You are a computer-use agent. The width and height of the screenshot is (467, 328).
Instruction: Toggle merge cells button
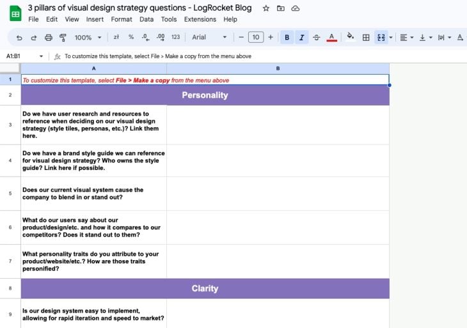[x=381, y=38]
